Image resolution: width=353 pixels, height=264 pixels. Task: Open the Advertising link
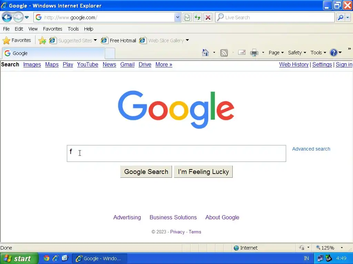[x=127, y=217]
